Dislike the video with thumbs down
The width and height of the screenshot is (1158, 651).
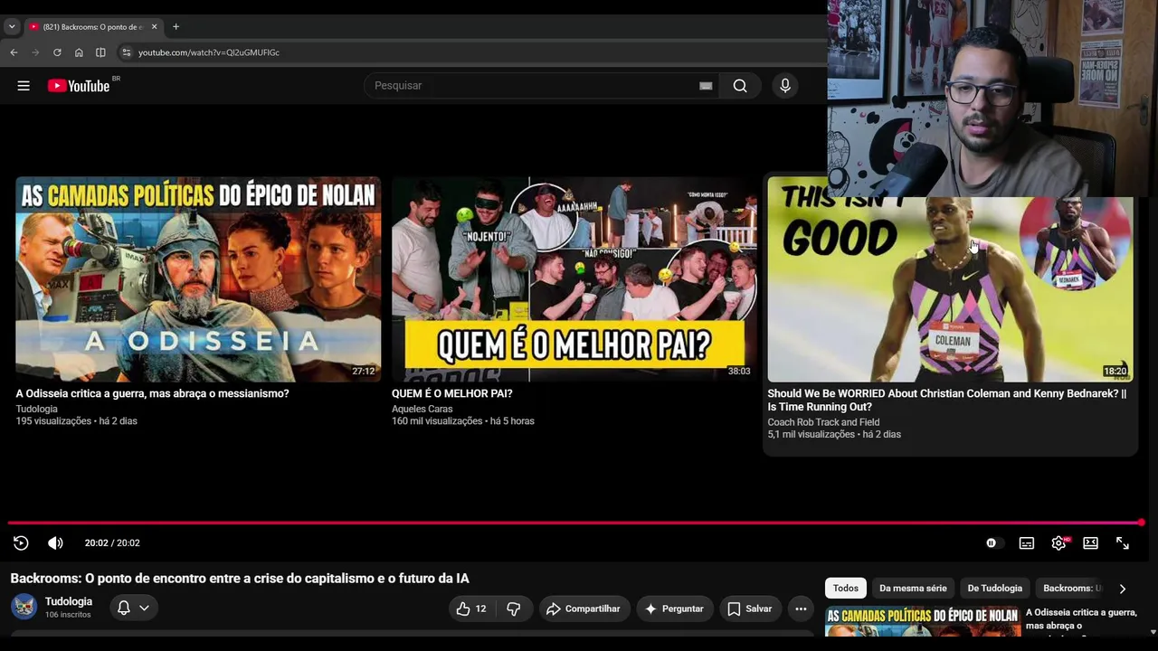click(514, 609)
